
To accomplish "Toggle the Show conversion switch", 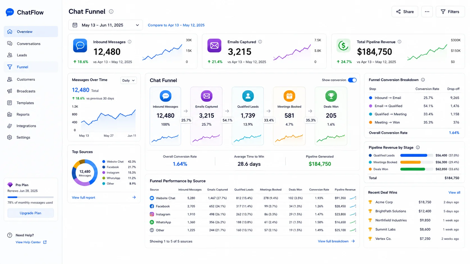I will pyautogui.click(x=352, y=80).
